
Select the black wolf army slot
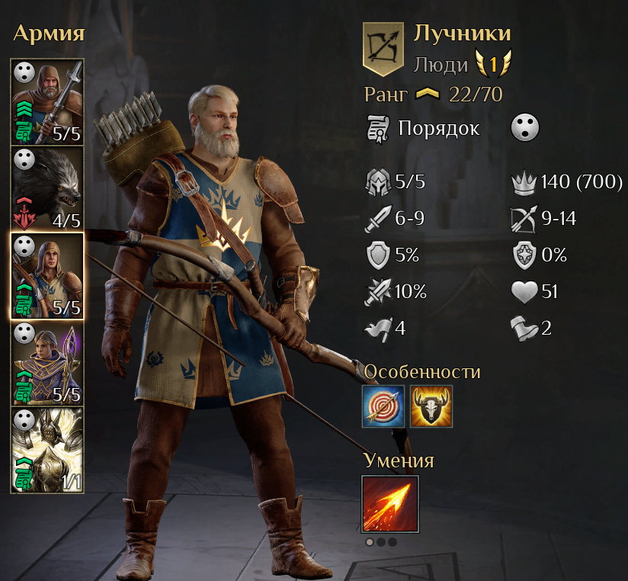click(47, 189)
